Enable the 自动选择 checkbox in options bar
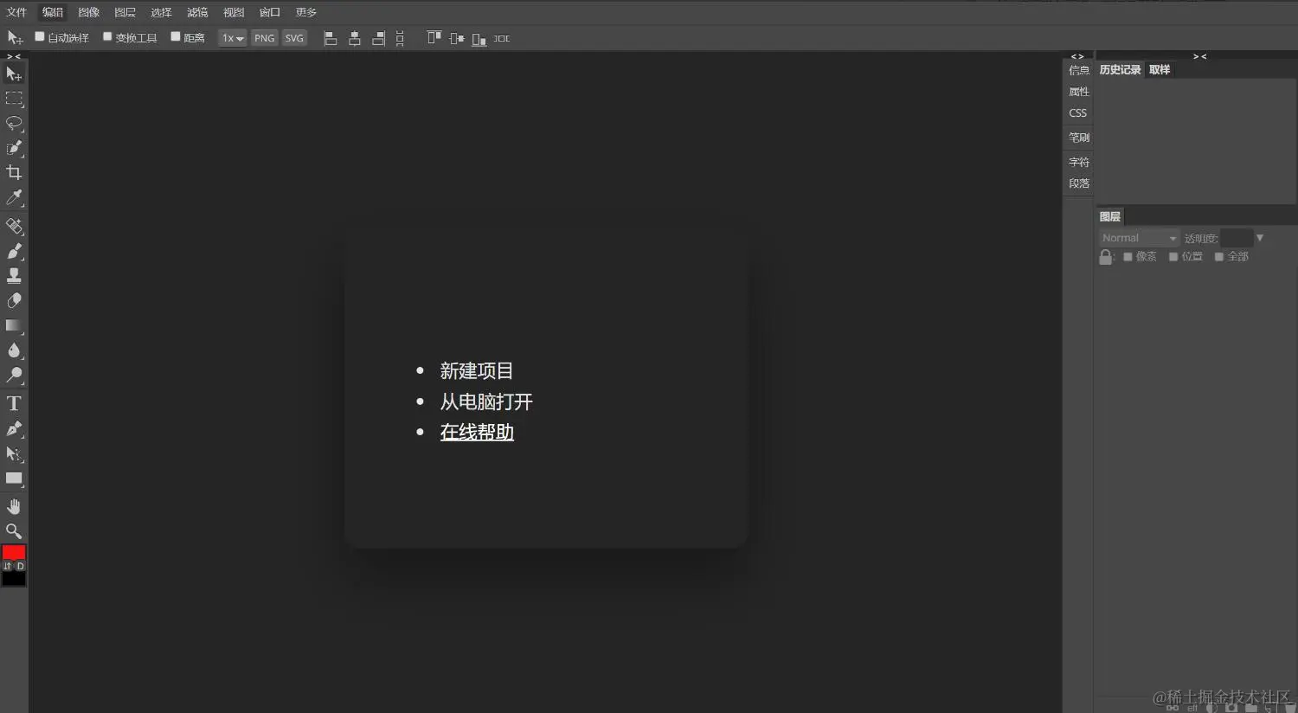 (x=39, y=36)
